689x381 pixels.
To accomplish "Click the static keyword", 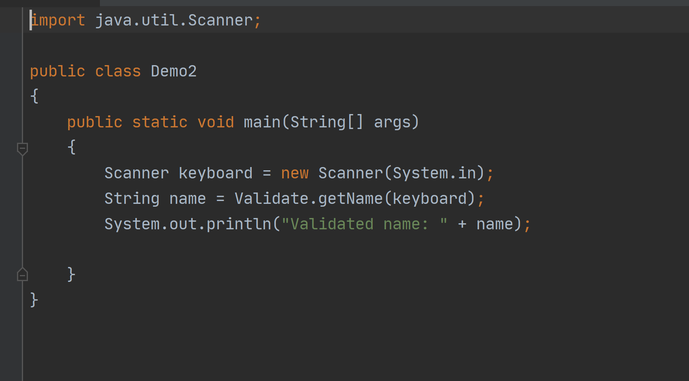I will coord(160,122).
